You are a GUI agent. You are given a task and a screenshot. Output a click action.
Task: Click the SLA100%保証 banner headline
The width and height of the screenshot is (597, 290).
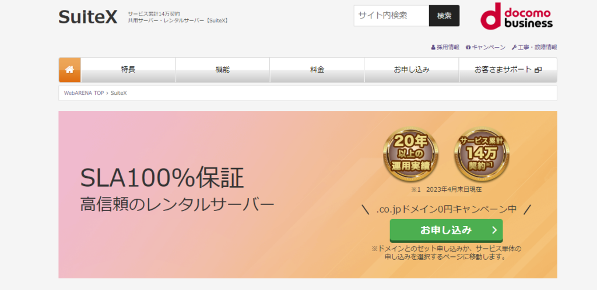click(x=162, y=178)
